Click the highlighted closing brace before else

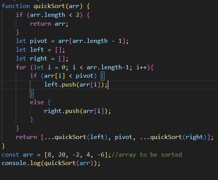pyautogui.click(x=32, y=93)
